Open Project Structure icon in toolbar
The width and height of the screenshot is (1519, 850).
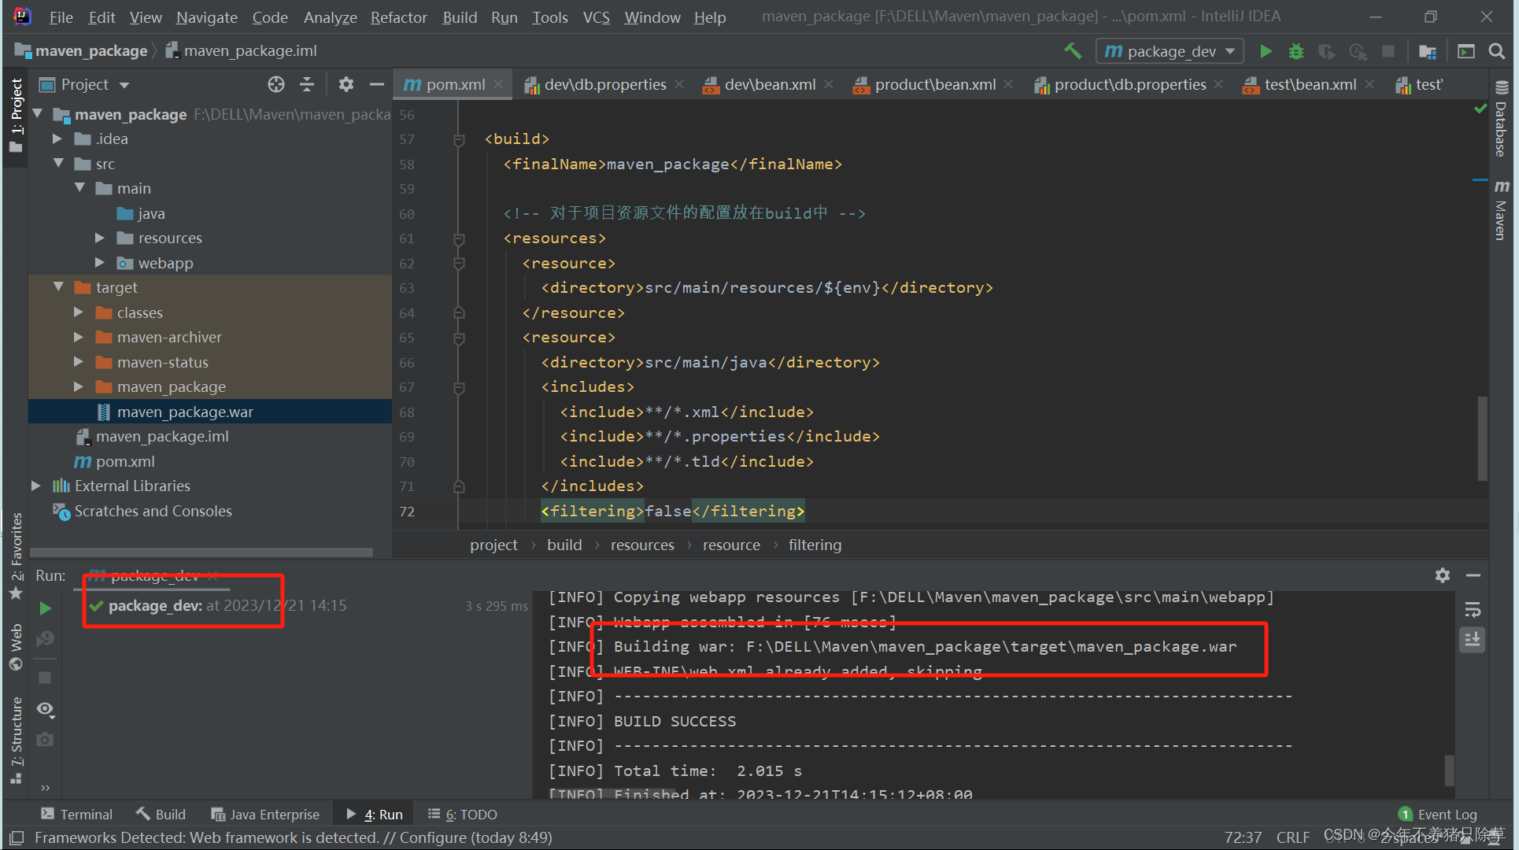(x=1428, y=51)
